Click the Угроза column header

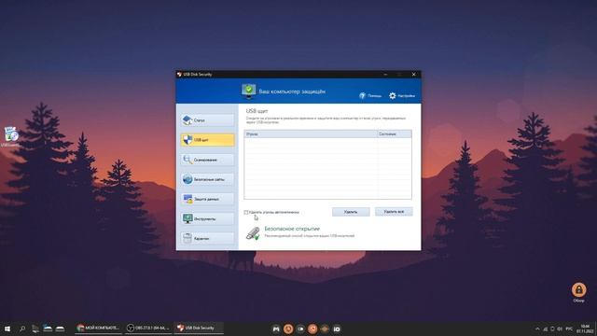tap(311, 134)
